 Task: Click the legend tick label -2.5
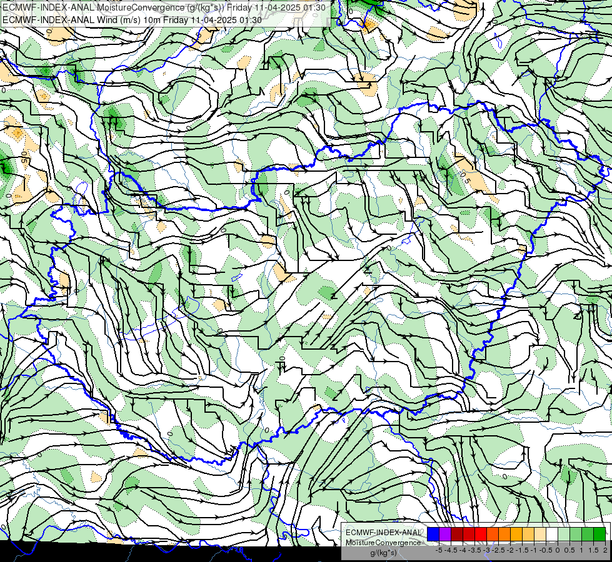click(x=498, y=550)
